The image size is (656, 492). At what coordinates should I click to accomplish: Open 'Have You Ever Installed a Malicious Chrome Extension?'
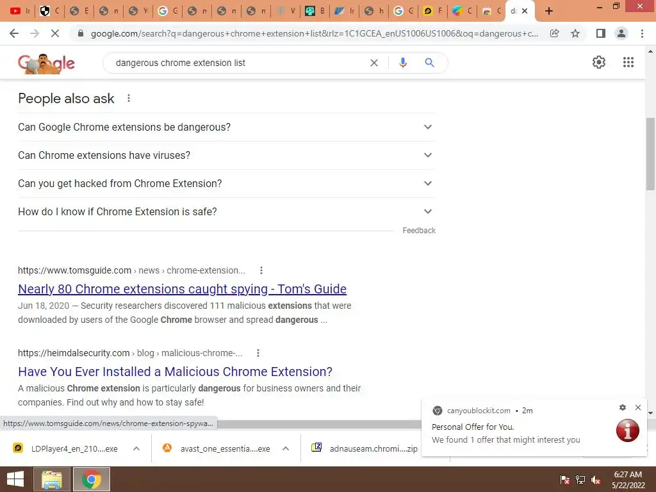175,372
